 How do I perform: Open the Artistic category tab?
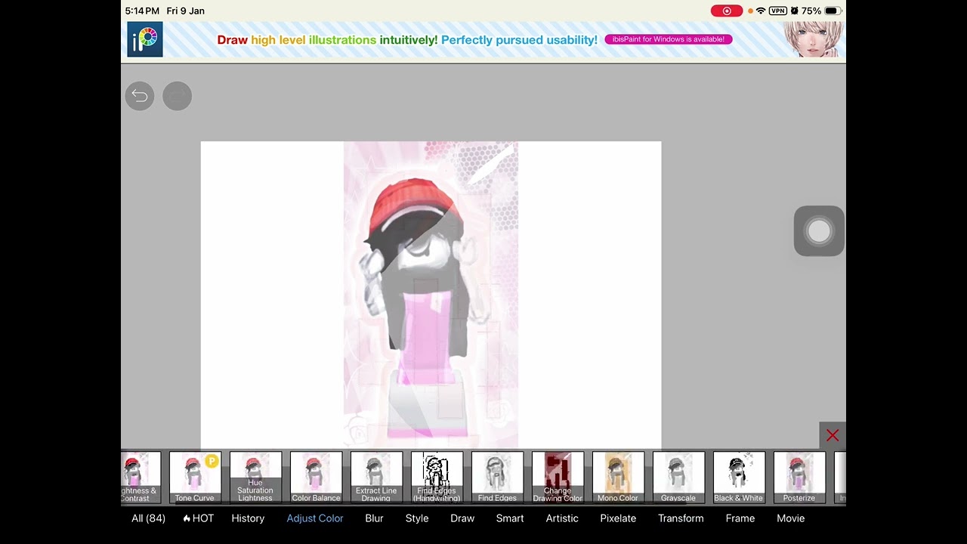(x=562, y=518)
